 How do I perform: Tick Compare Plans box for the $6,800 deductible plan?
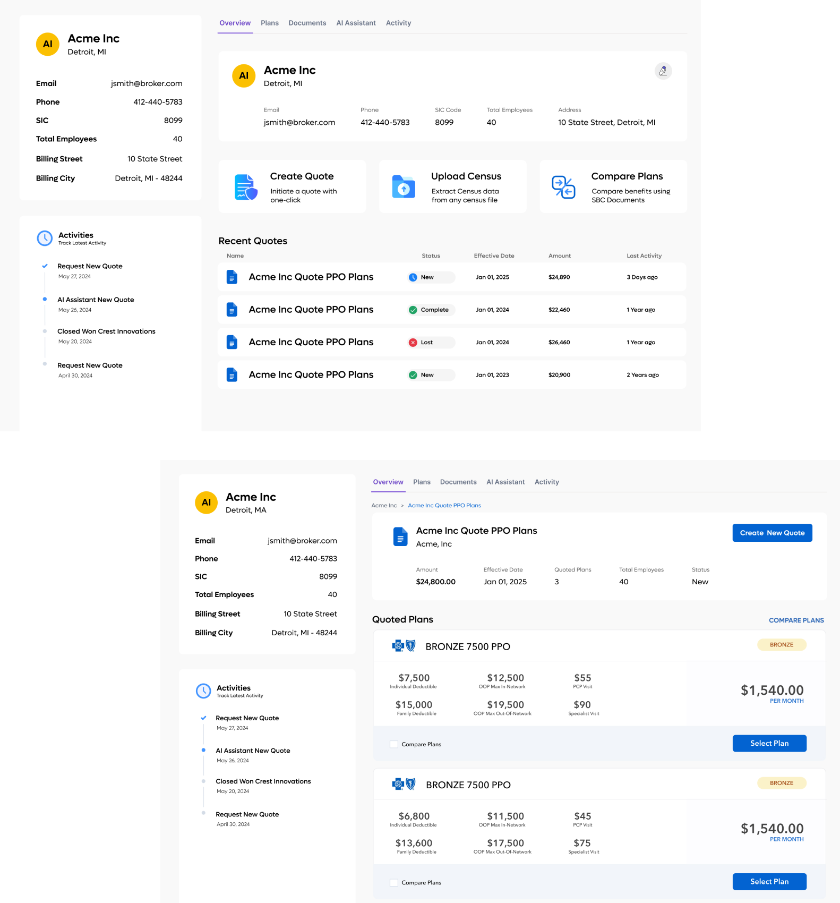pyautogui.click(x=394, y=882)
